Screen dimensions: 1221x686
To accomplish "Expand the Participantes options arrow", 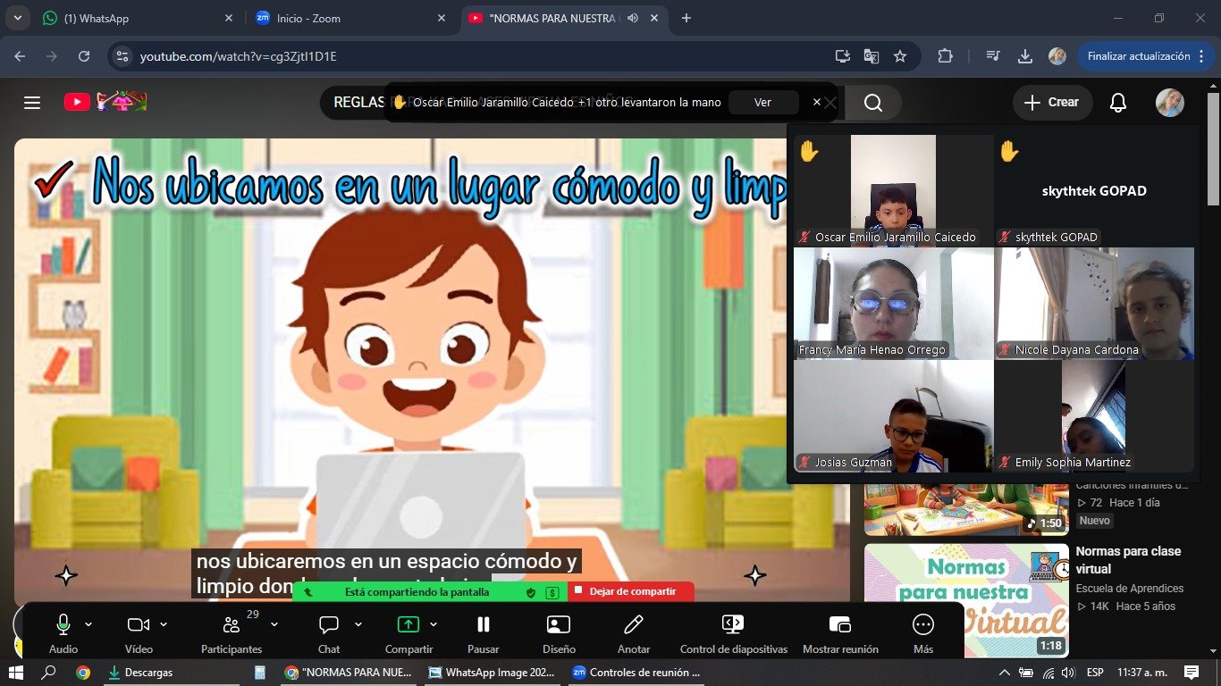I will tap(274, 624).
